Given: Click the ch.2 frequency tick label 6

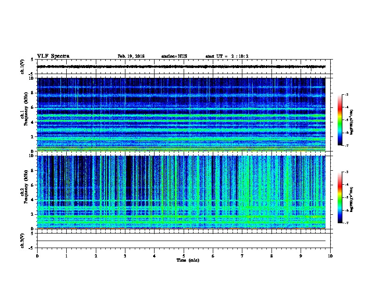Looking at the screenshot, I should pos(32,185).
